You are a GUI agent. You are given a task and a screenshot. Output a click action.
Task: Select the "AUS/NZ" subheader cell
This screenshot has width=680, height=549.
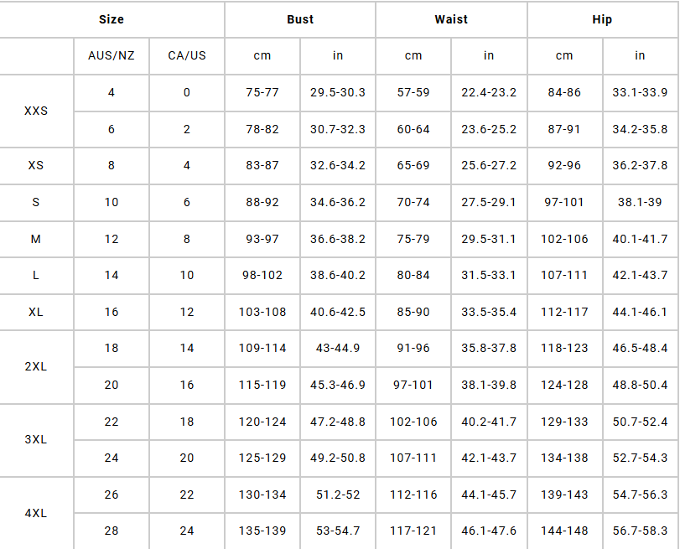(112, 55)
